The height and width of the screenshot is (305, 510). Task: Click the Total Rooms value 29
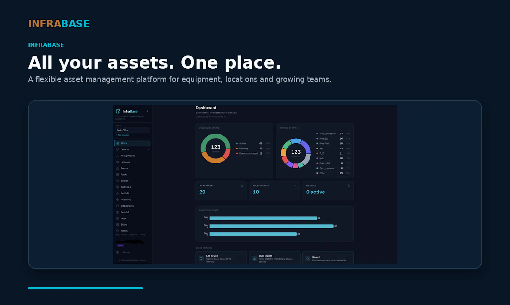pyautogui.click(x=202, y=192)
